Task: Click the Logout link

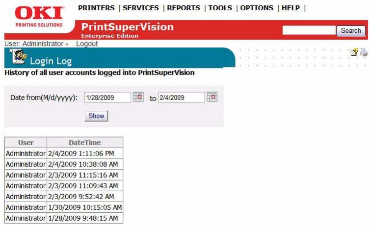Action: tap(87, 44)
